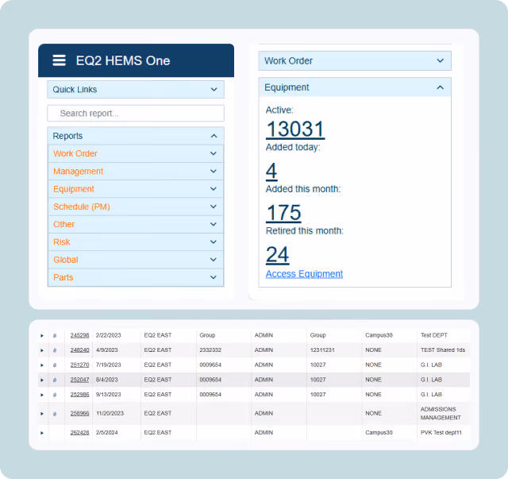Viewport: 508px width, 479px height.
Task: Open the Added this month count 175
Action: click(283, 213)
